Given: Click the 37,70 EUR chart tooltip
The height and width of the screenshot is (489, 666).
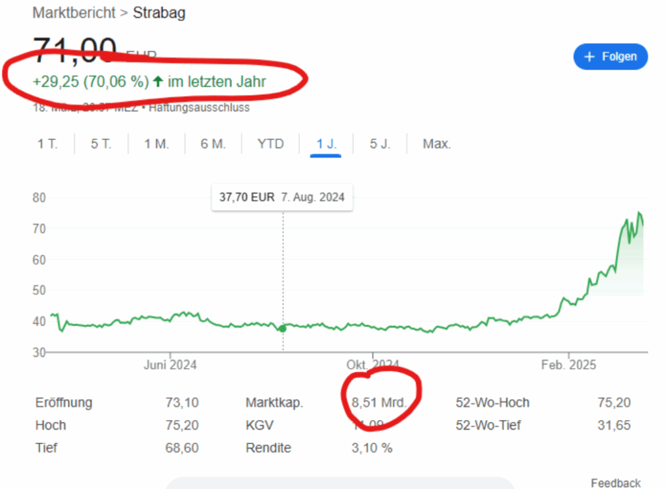Looking at the screenshot, I should click(x=282, y=198).
